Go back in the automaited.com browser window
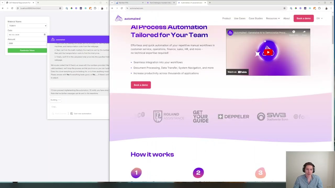This screenshot has width=335, height=188. [x=112, y=8]
